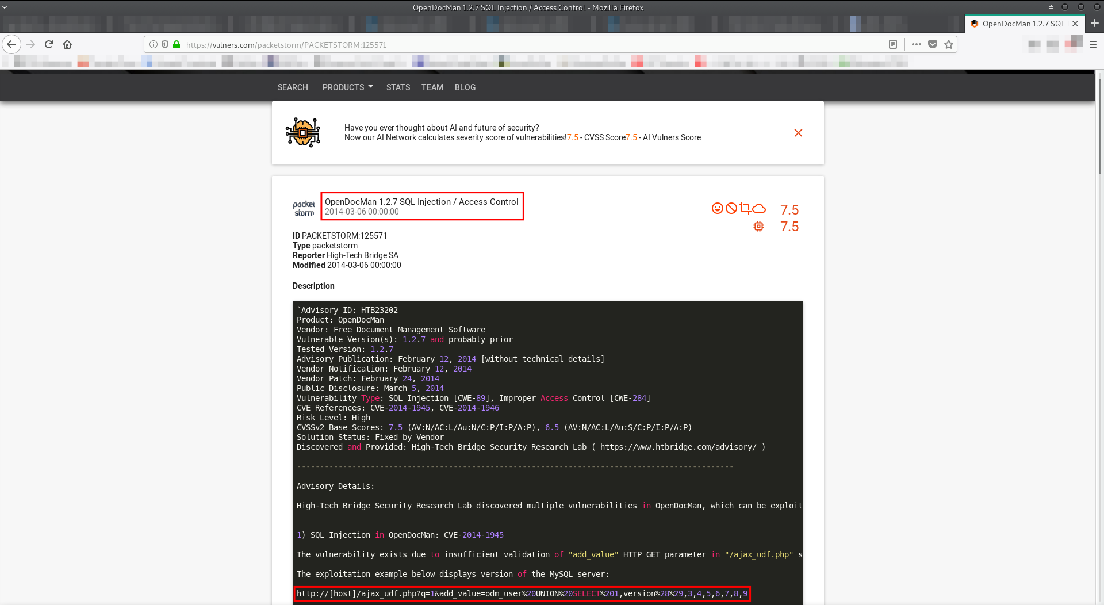1104x605 pixels.
Task: Go back to the previous page
Action: point(11,44)
